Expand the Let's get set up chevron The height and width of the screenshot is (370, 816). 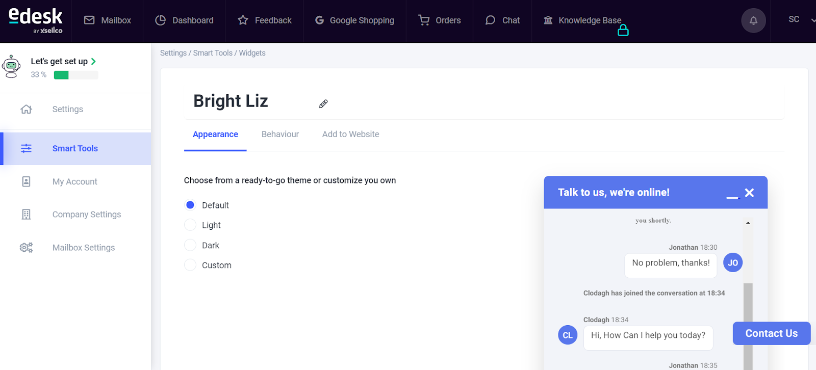point(93,61)
